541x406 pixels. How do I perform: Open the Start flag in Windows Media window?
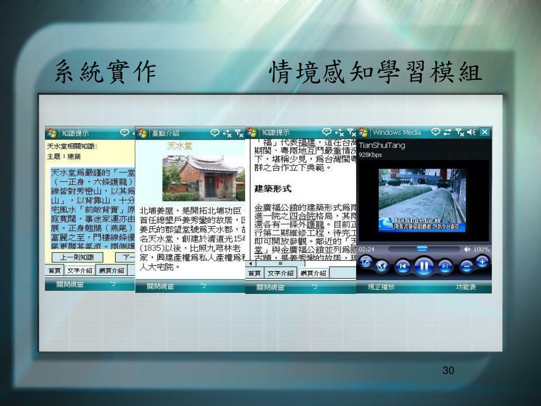click(x=363, y=132)
